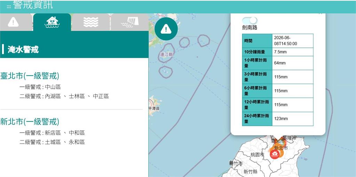This screenshot has width=356, height=177.
Task: Click 士林區 in the level two list
Action: [77, 96]
